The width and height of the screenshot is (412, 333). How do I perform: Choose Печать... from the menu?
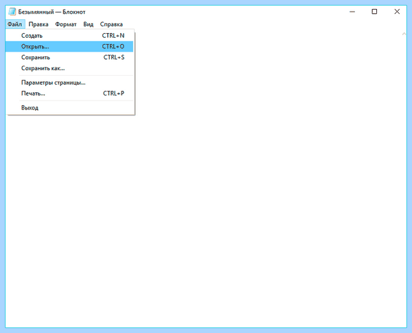click(69, 94)
